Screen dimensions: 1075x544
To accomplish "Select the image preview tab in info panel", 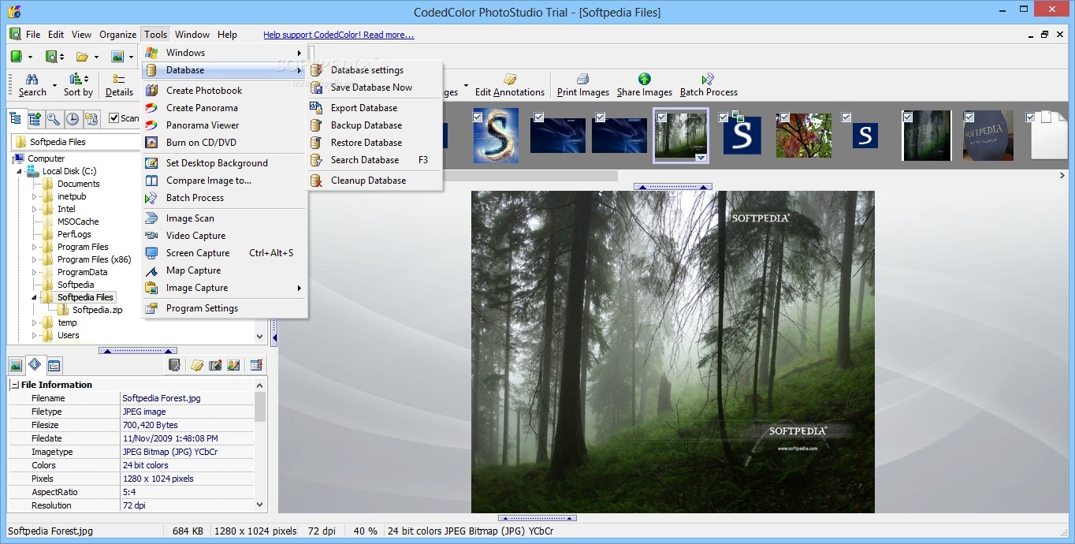I will [16, 365].
